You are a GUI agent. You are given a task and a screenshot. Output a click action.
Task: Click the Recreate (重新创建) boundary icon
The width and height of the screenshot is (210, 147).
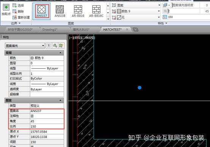[14, 17]
